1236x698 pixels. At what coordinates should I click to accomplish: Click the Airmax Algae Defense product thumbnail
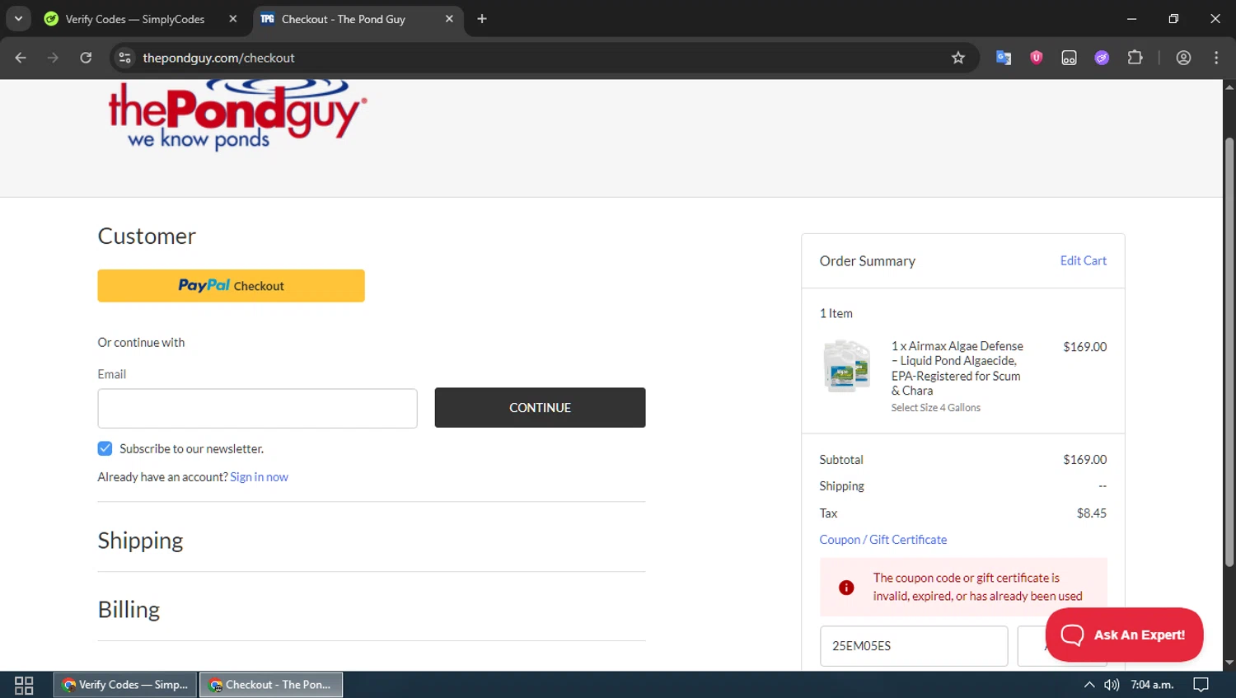pyautogui.click(x=846, y=366)
